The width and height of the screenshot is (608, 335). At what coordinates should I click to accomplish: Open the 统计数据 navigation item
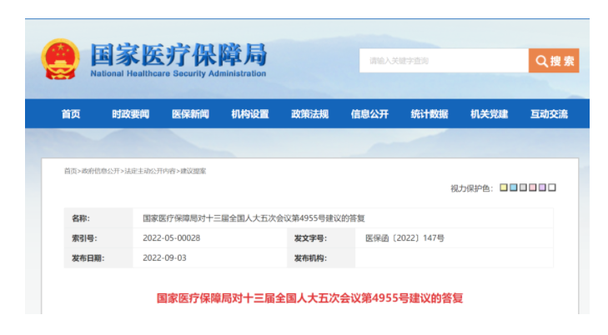[430, 114]
